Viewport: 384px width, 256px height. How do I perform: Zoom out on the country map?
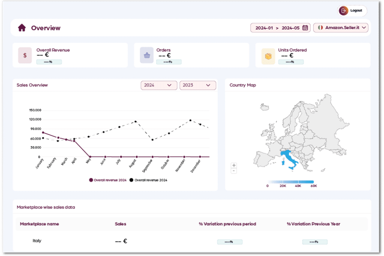[234, 171]
